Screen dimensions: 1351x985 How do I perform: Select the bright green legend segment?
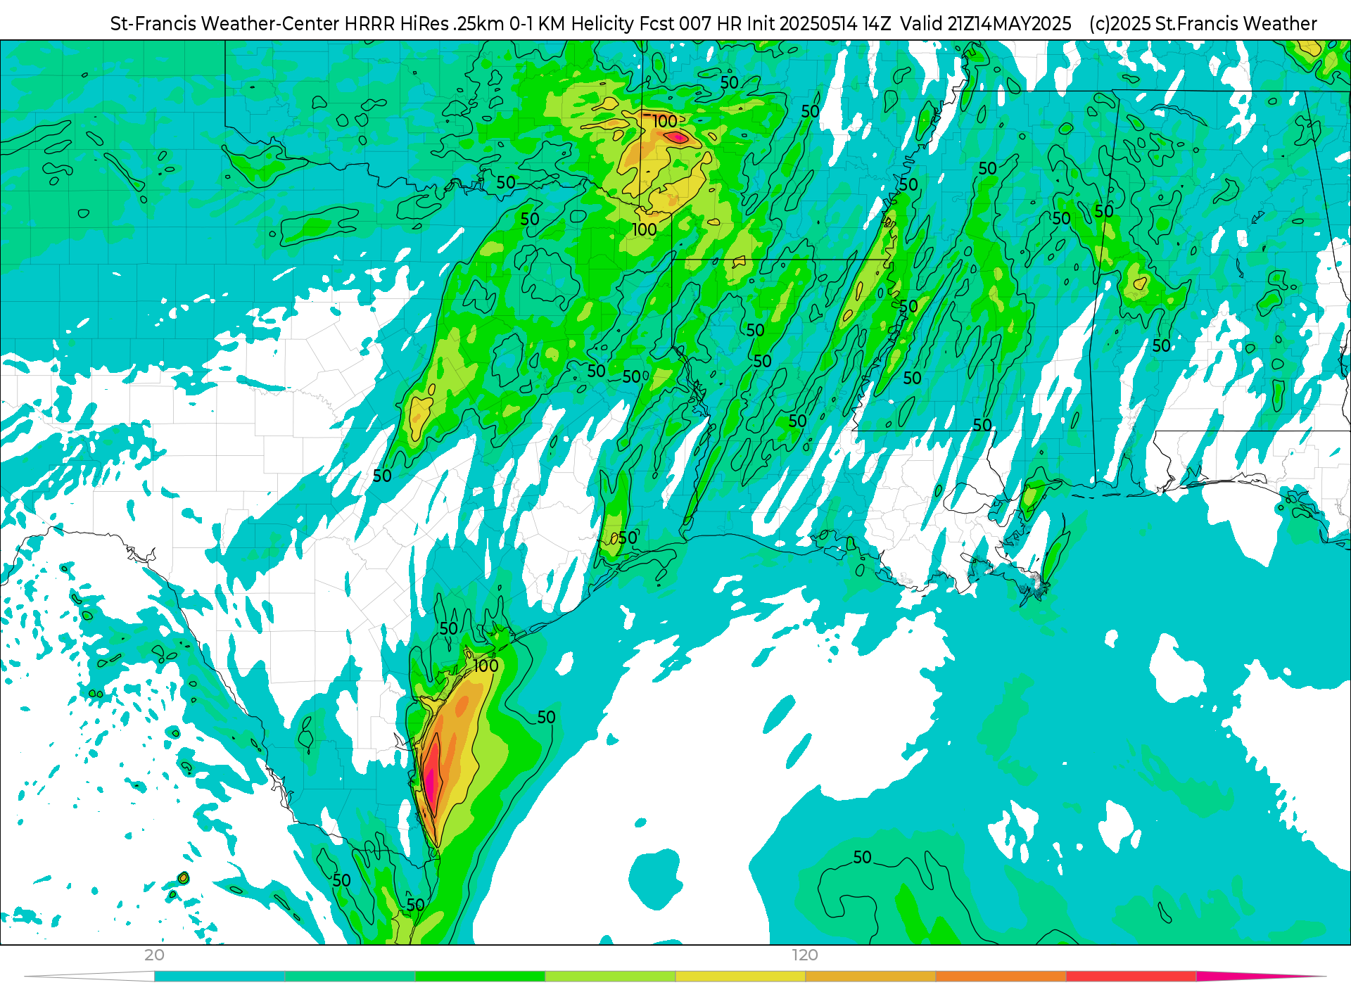480,977
